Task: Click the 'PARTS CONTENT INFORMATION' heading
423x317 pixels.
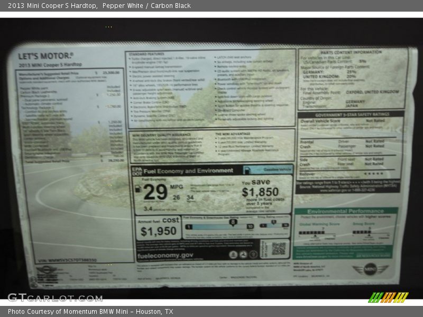Action: [x=351, y=52]
